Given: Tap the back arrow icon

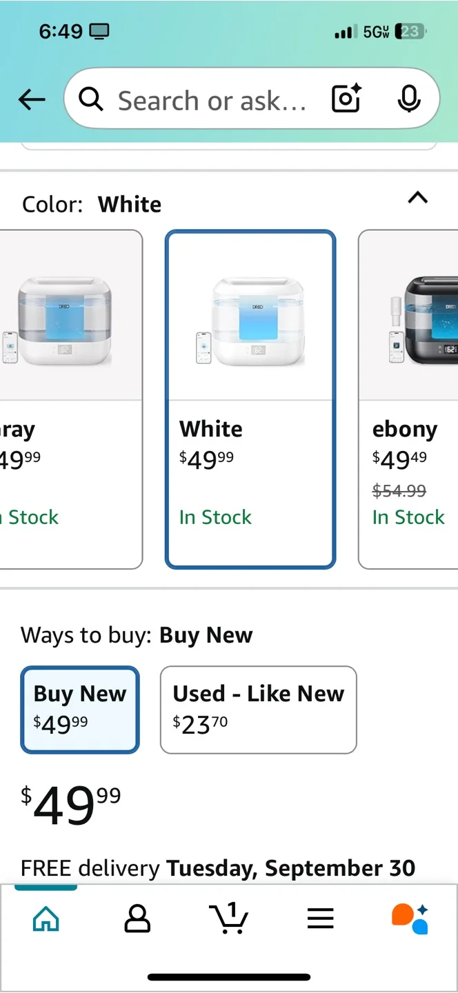Looking at the screenshot, I should point(32,100).
